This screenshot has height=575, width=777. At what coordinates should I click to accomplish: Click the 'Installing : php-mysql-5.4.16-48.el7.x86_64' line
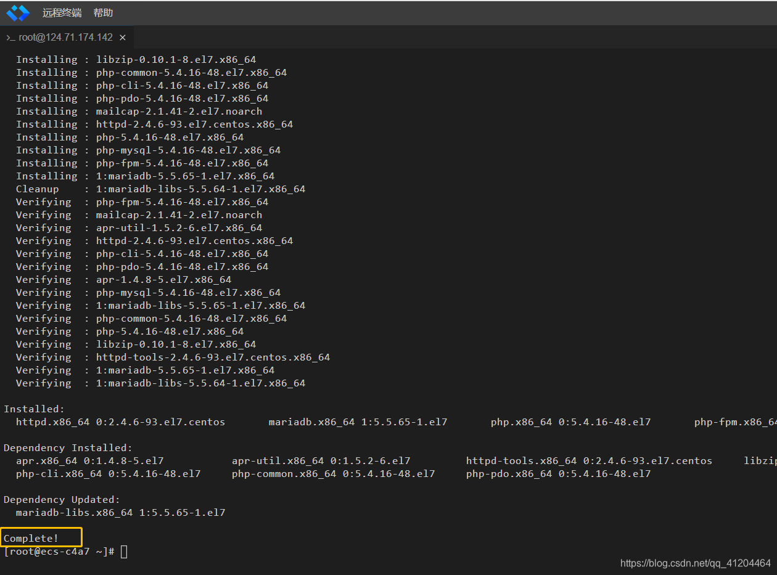[148, 150]
